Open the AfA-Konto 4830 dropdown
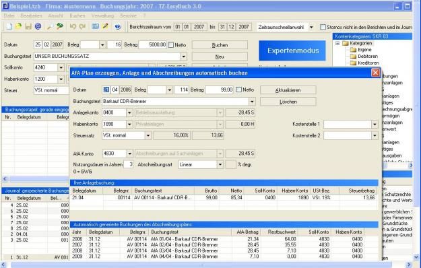The image size is (421, 268). (130, 154)
